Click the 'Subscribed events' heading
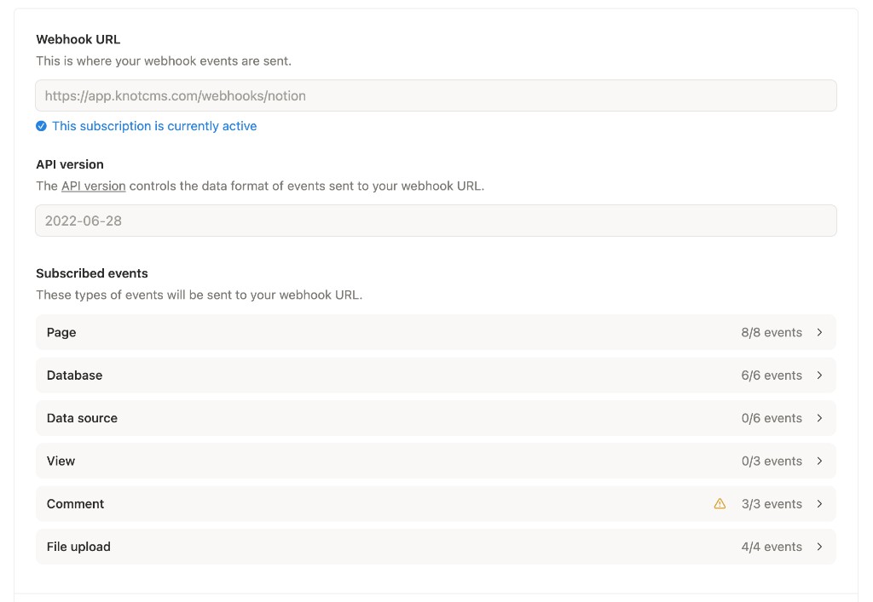The height and width of the screenshot is (602, 873). point(92,273)
